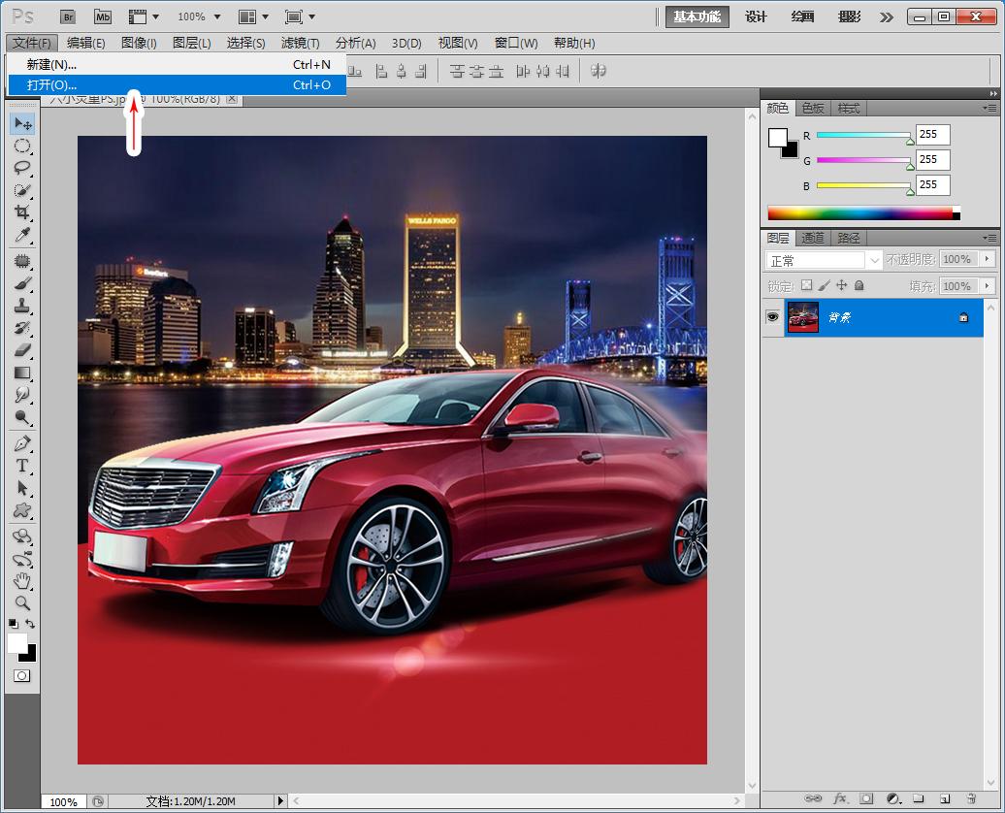Hide the 背景 layer with eye icon
This screenshot has height=813, width=1005.
(x=773, y=316)
